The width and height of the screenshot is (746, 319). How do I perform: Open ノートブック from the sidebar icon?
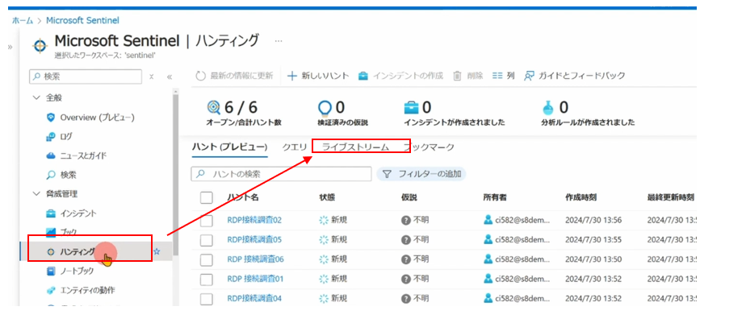click(51, 271)
